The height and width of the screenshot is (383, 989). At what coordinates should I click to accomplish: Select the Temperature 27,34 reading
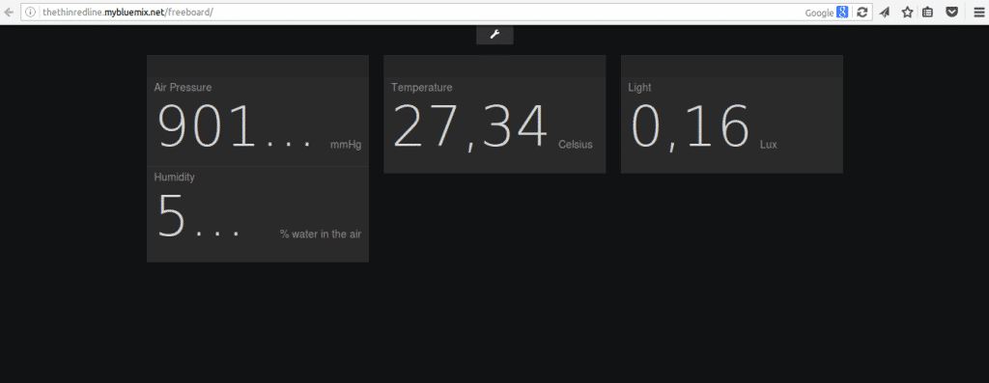(470, 126)
